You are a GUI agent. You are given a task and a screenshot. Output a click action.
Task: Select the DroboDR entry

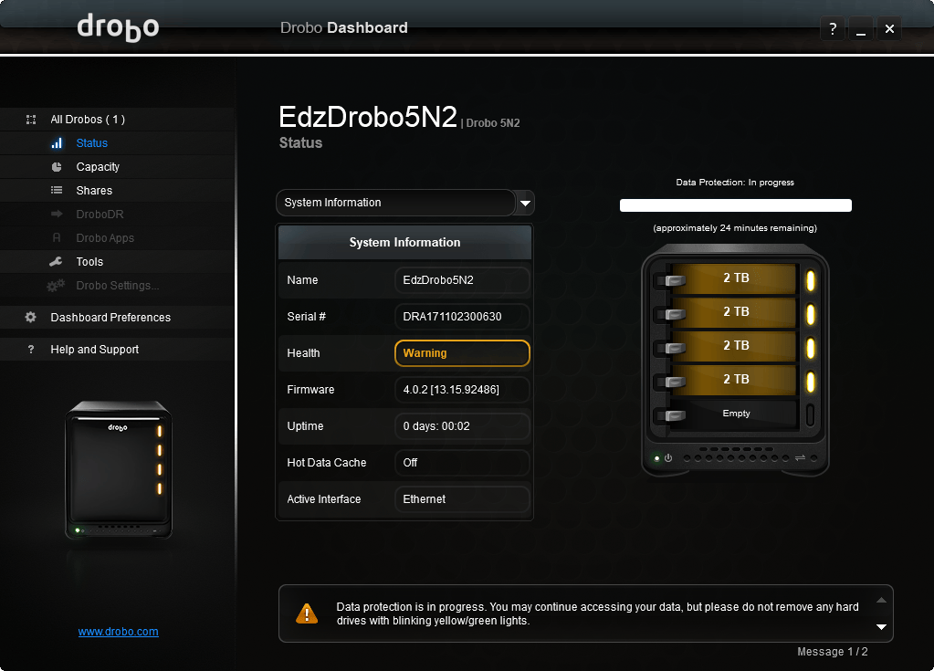tap(100, 214)
